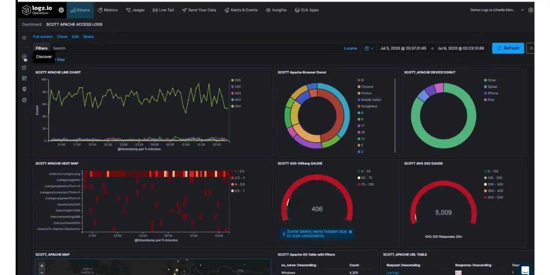
Task: Sort URL table by Request: Descending
Action: point(403,265)
